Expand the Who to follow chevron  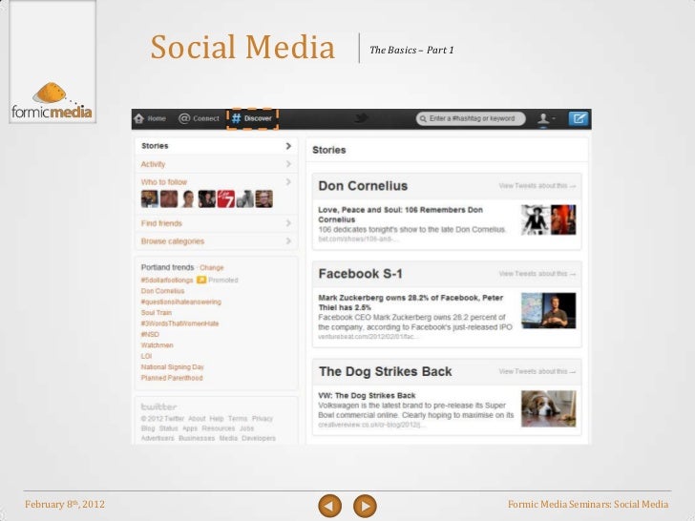[288, 182]
